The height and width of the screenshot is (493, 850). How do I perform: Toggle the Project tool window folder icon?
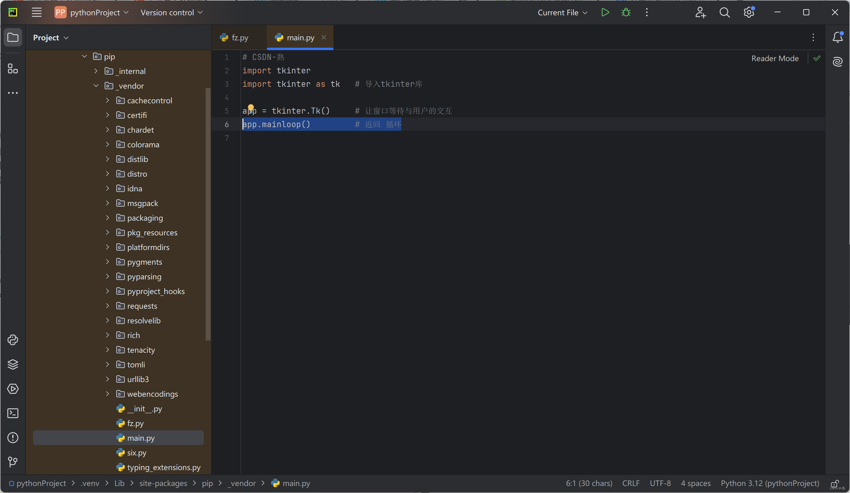(13, 37)
